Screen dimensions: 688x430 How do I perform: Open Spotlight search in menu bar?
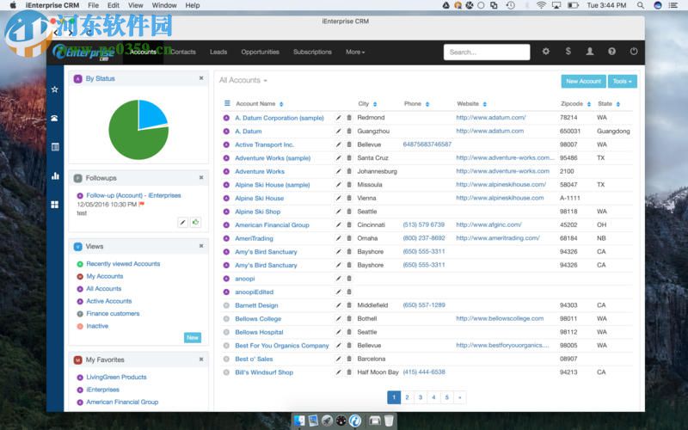point(640,5)
